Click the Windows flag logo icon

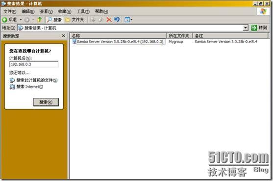[x=263, y=12]
